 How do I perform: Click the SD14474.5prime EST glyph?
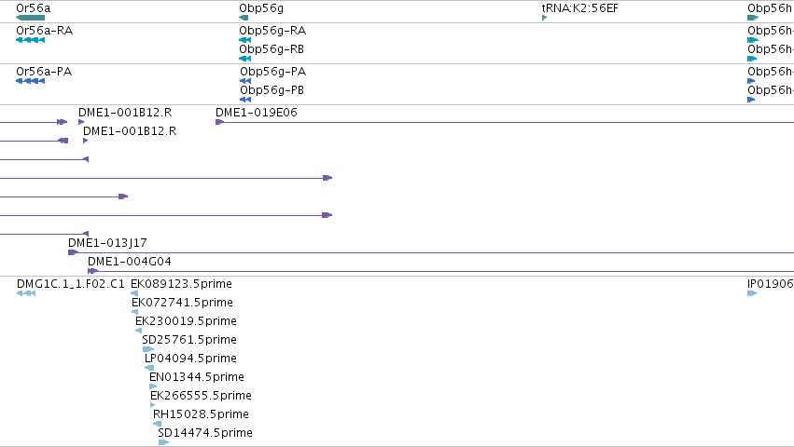pyautogui.click(x=163, y=442)
